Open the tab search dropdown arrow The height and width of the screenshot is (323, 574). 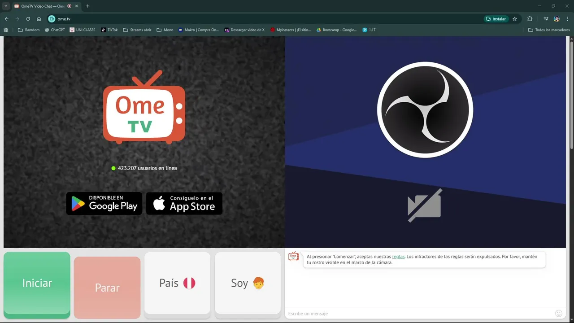pos(6,6)
